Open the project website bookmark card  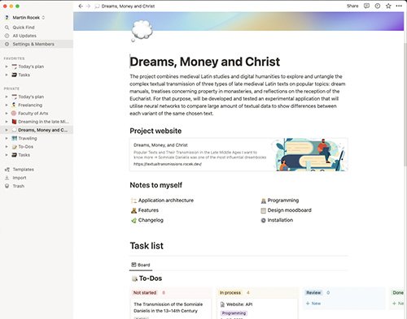[x=239, y=154]
